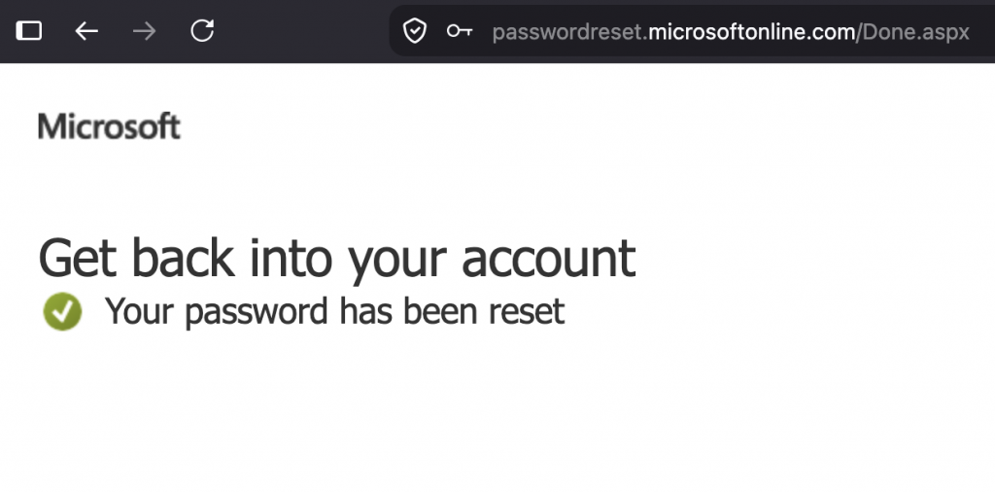Screen dimensions: 995x493
Task: Click the word 'account' in heading
Action: click(x=548, y=259)
